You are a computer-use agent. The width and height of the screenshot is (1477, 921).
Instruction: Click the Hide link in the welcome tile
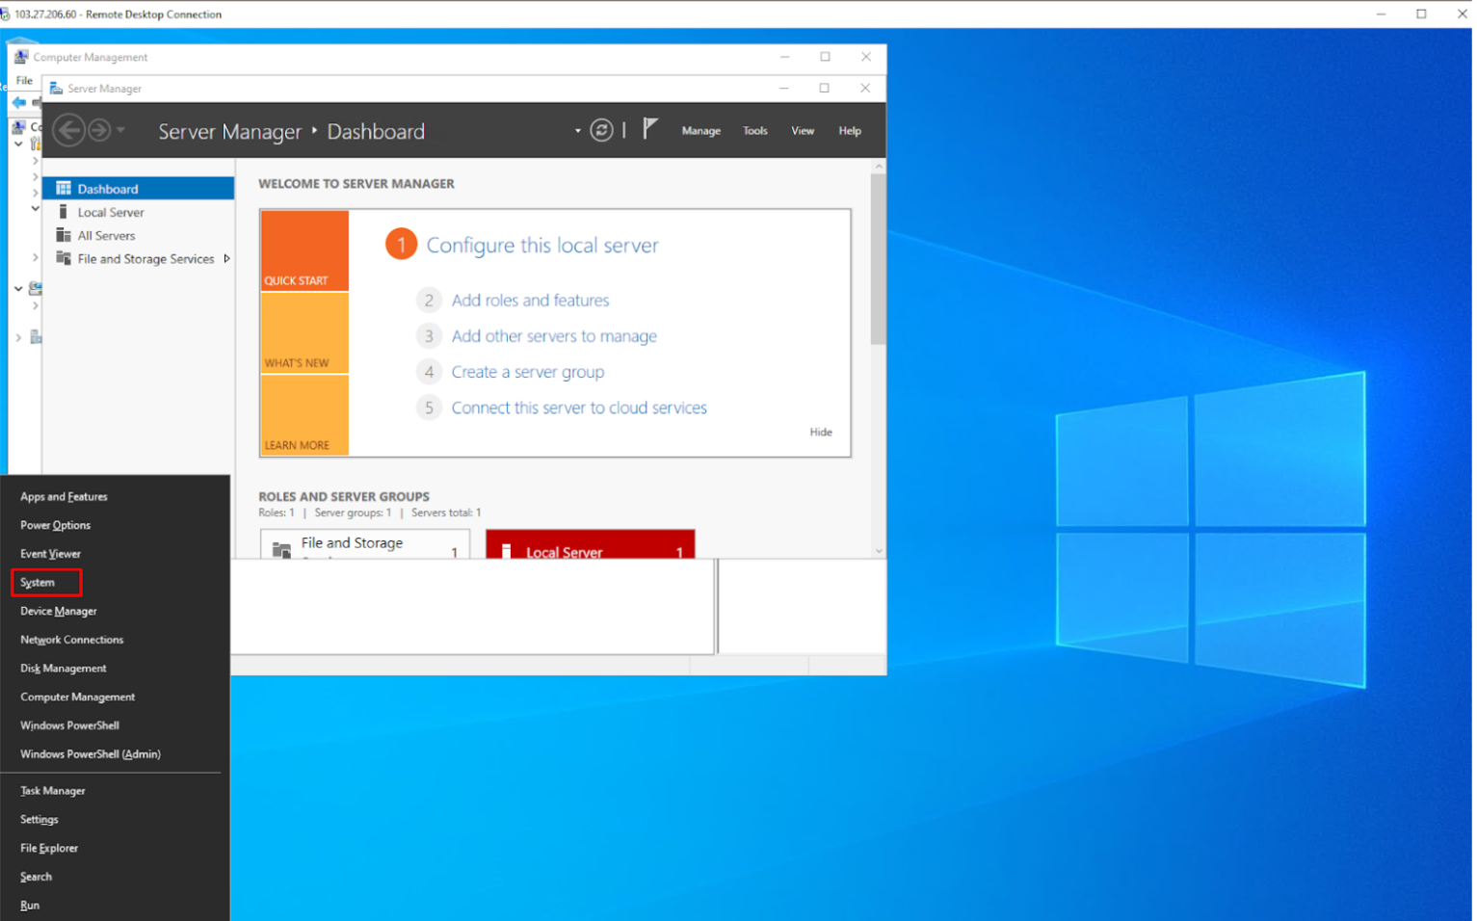820,432
